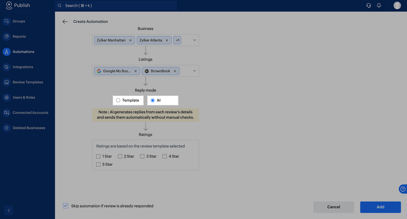Viewport: 407px width, 219px height.
Task: Show the +1 more businesses chip
Action: click(x=177, y=40)
